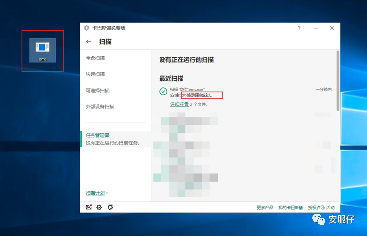
Task: Click the 2 个文件 count text
Action: coord(199,104)
